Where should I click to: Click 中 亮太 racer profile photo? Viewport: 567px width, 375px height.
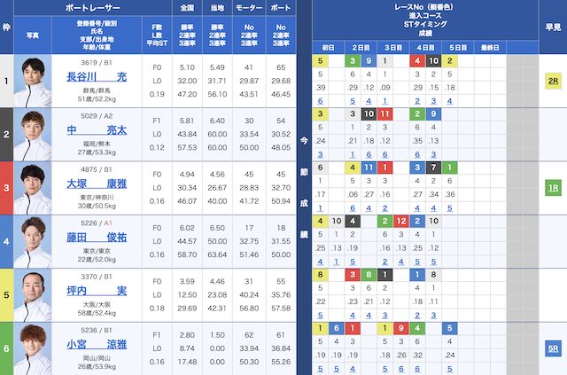pos(33,135)
